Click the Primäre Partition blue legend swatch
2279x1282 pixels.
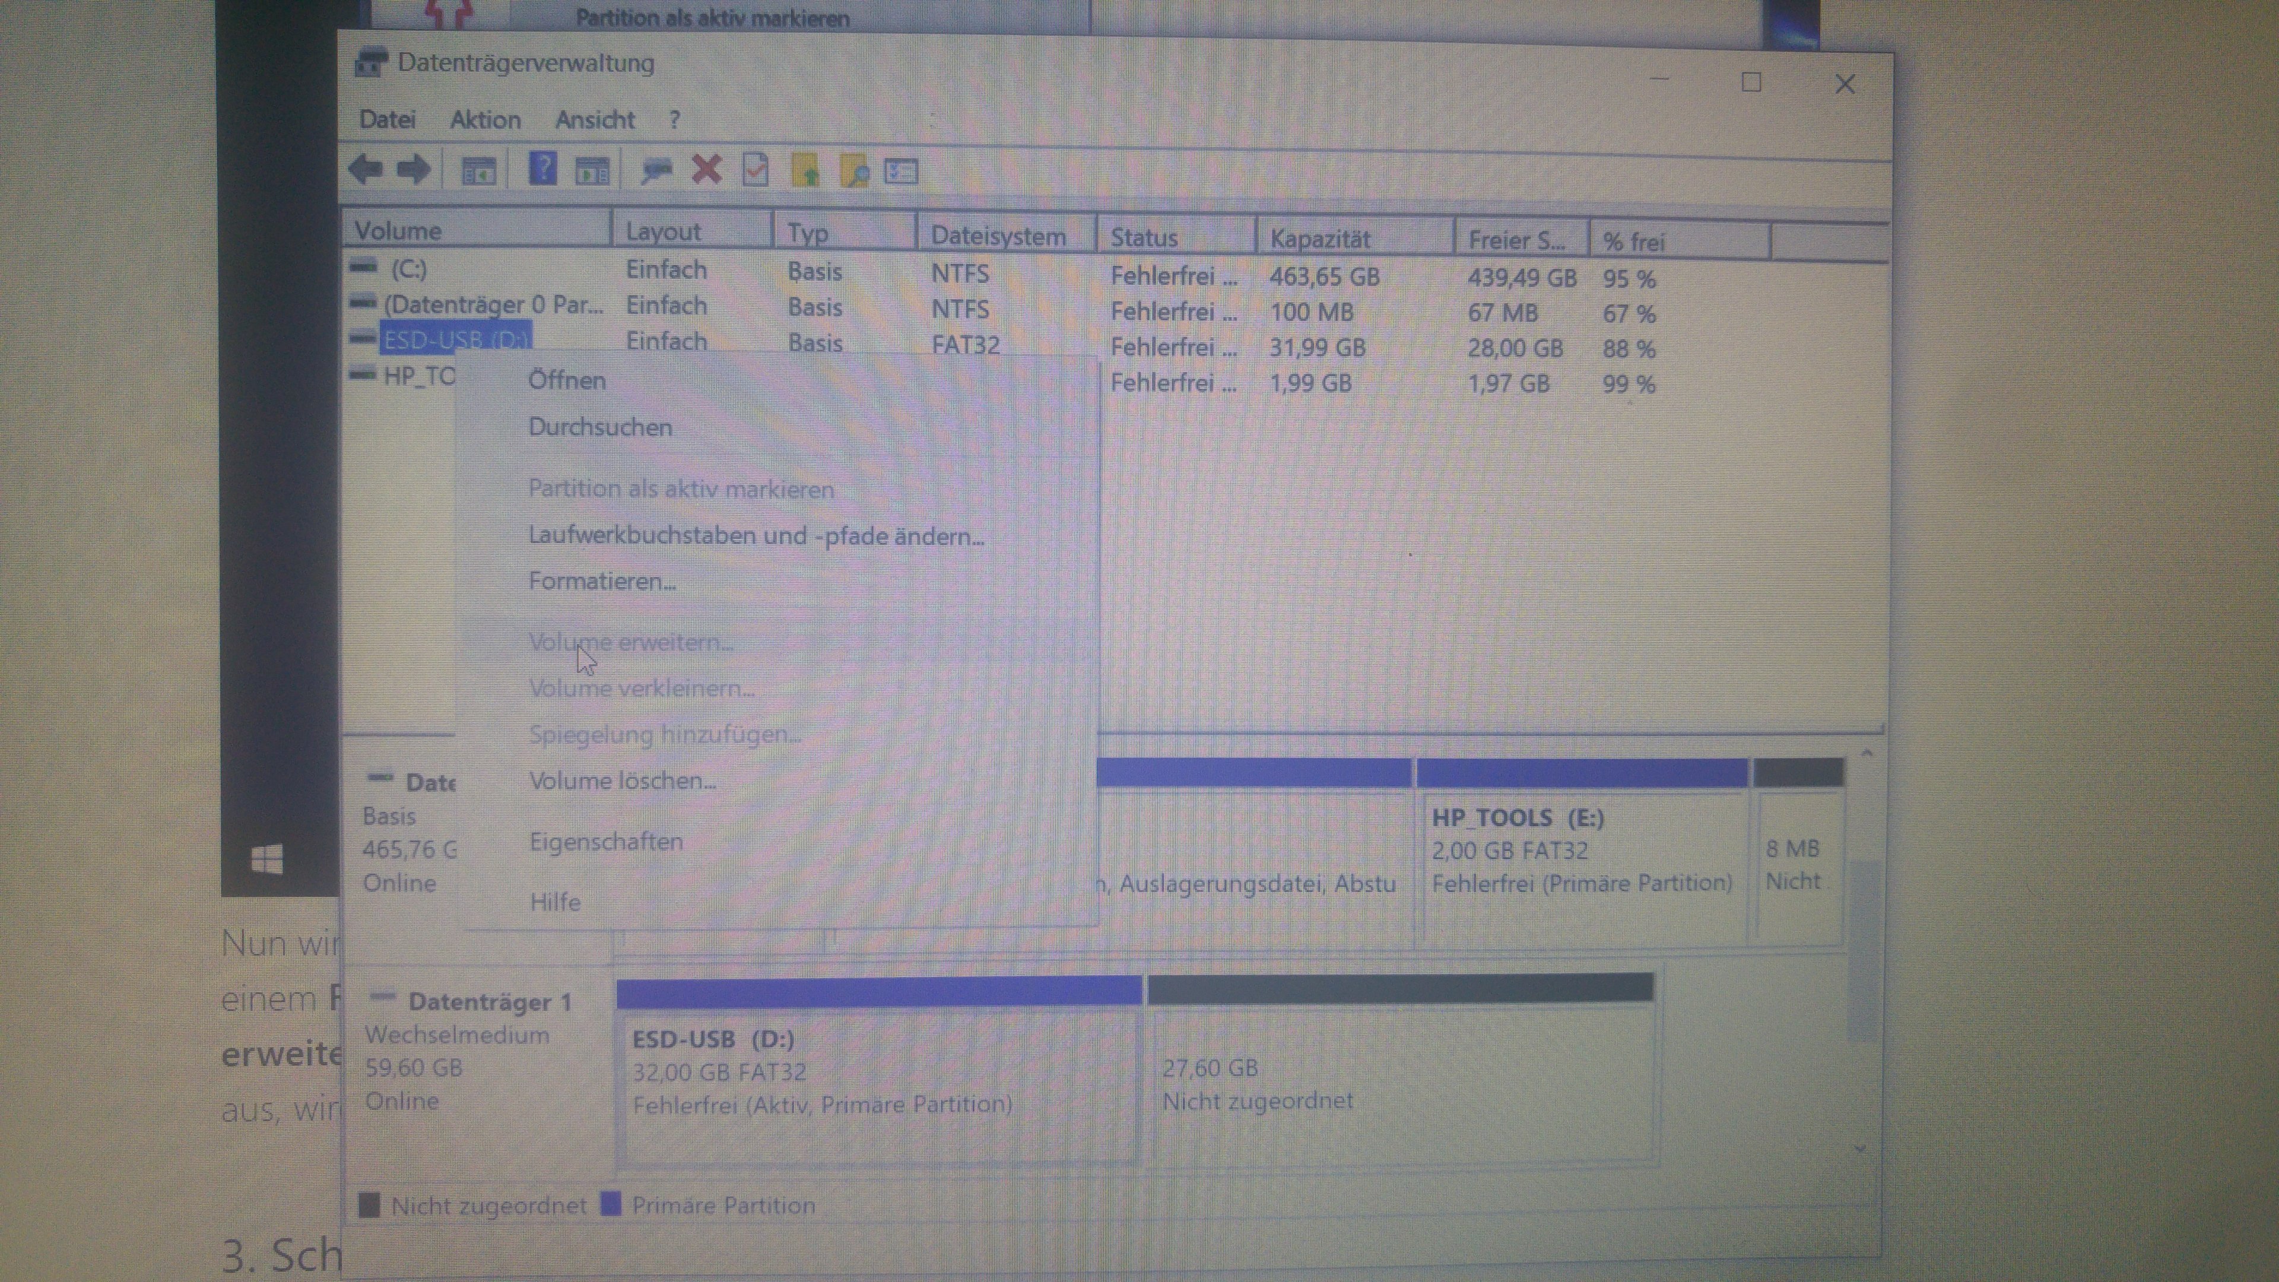click(611, 1204)
